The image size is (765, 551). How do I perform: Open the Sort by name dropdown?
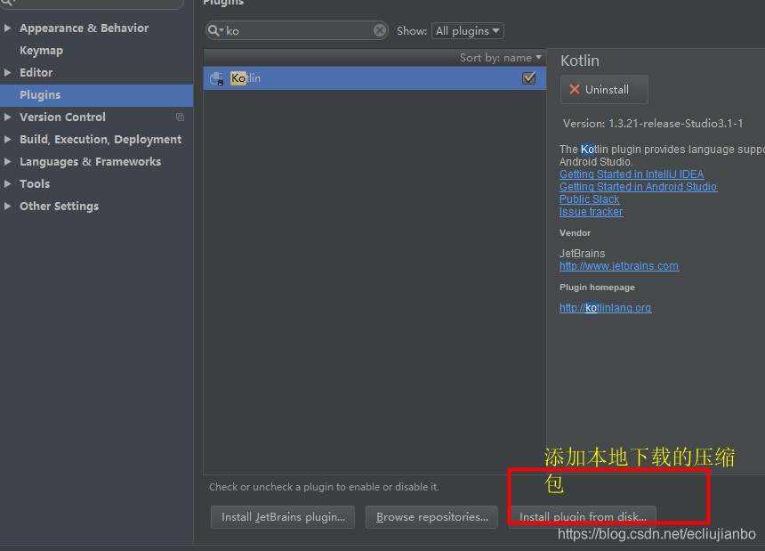coord(501,58)
